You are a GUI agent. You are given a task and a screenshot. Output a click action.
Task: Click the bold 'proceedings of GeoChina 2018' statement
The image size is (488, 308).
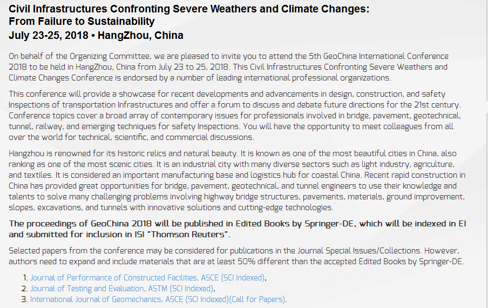coord(237,229)
